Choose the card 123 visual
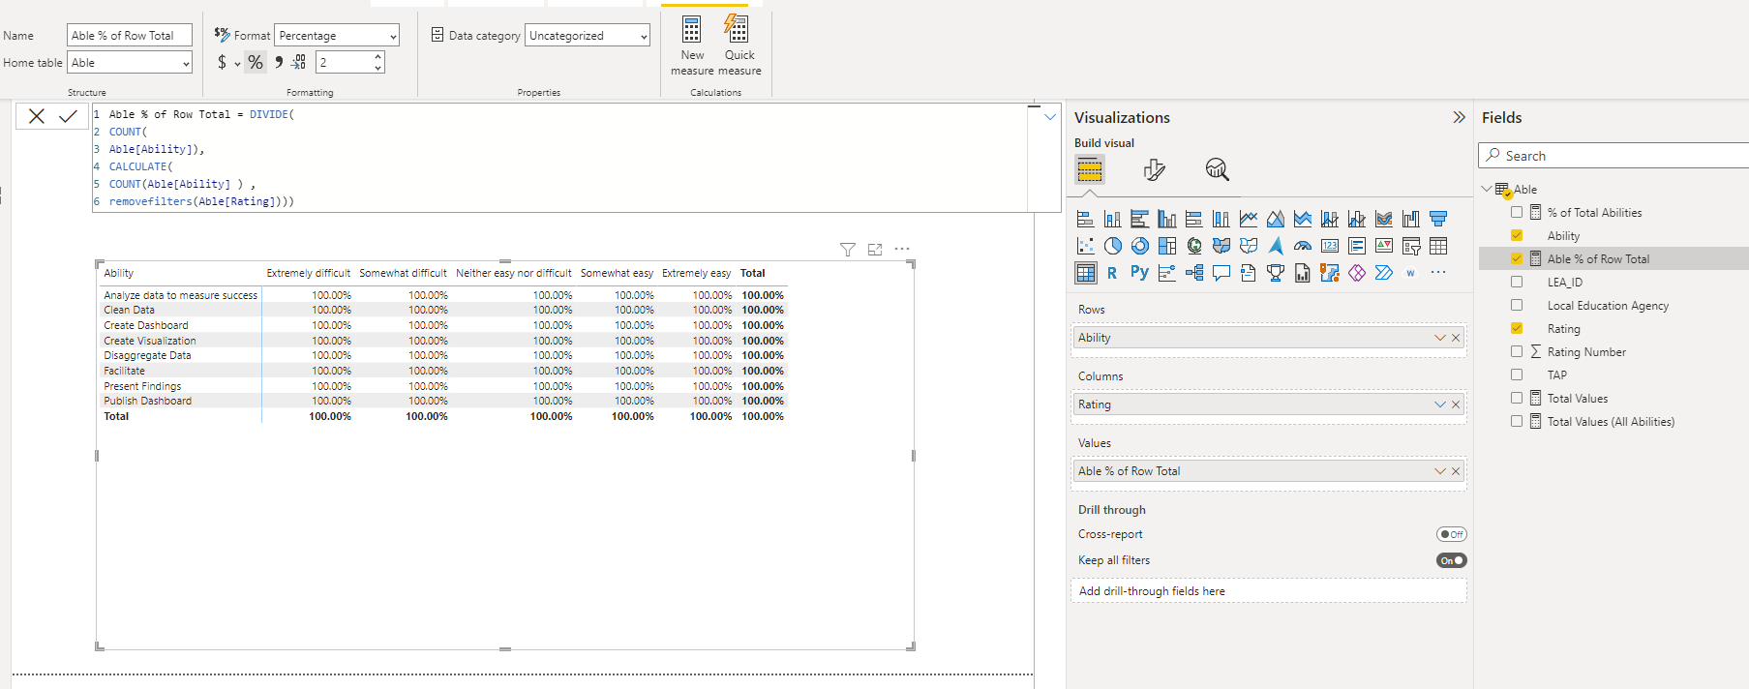 [x=1330, y=246]
